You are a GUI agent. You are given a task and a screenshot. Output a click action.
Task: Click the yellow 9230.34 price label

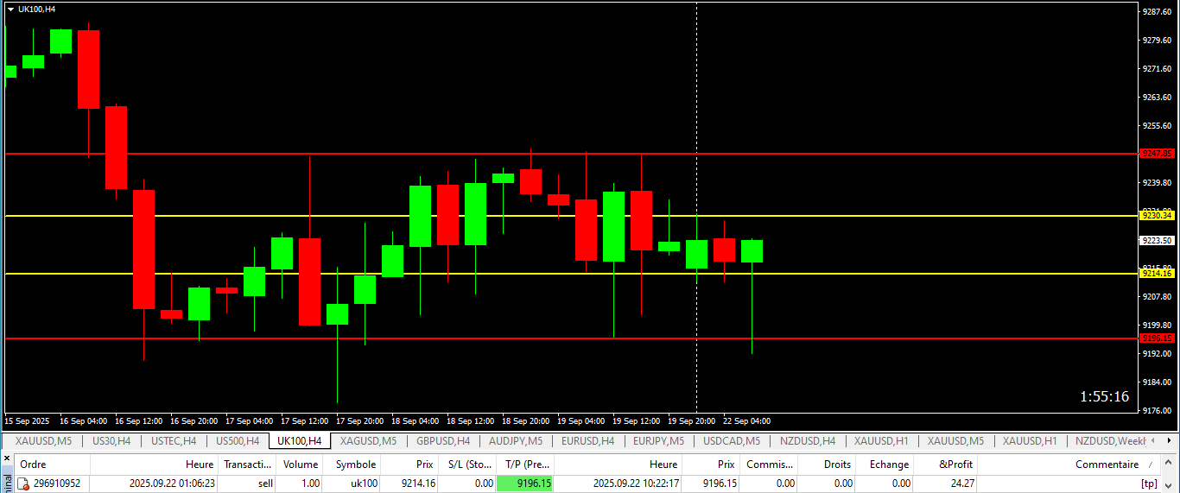point(1157,216)
